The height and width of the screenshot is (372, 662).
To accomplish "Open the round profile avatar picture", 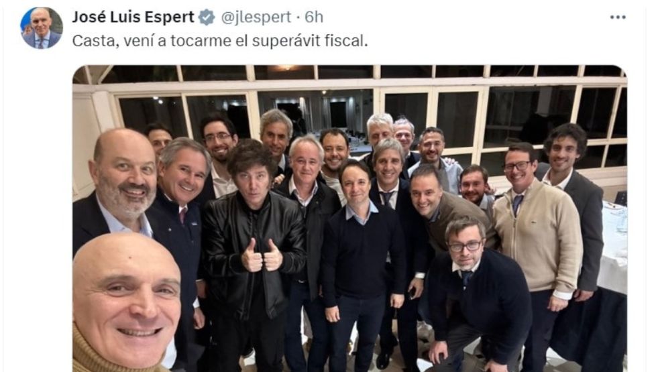I will pyautogui.click(x=42, y=27).
